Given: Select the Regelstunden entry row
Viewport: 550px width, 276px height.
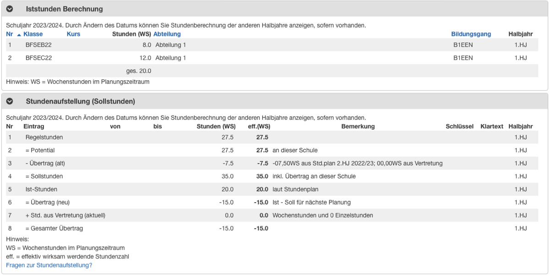Looking at the screenshot, I should pyautogui.click(x=272, y=137).
